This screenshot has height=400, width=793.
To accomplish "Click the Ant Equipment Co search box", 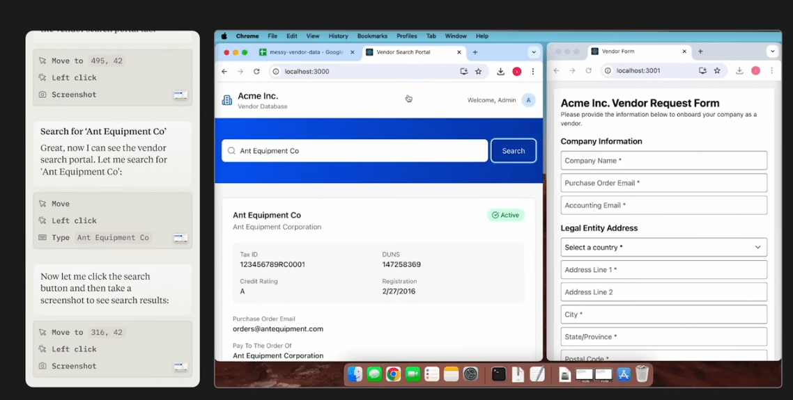I will [x=355, y=151].
